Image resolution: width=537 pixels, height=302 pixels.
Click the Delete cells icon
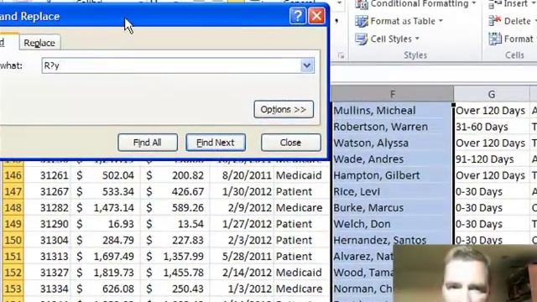click(495, 21)
